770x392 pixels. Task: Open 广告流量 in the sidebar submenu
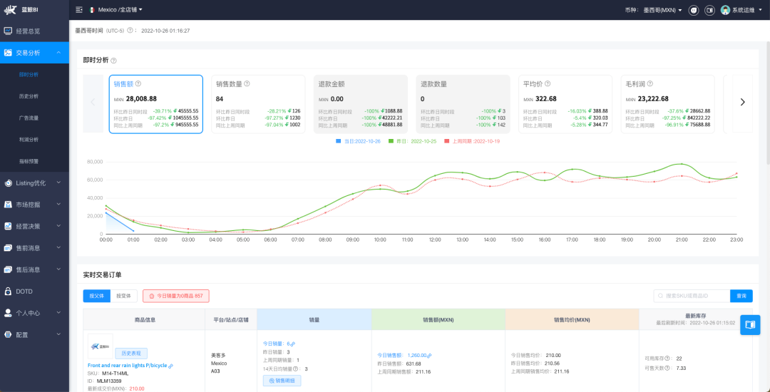point(34,118)
